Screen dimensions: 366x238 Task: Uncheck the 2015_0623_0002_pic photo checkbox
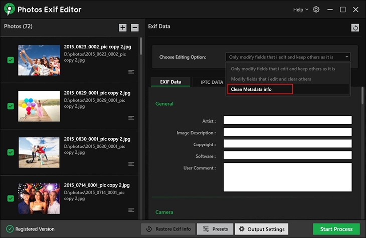11,60
